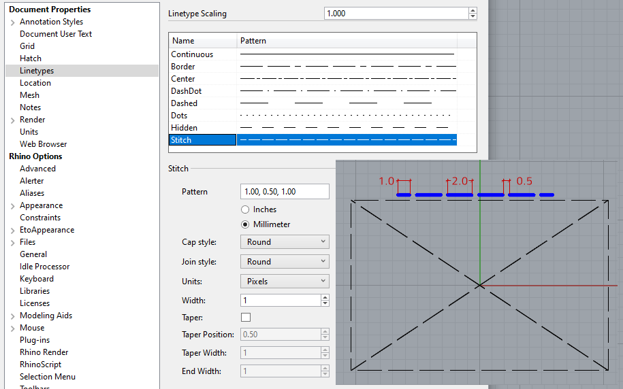Increase Linetype Scaling with up arrow
Screen dimensions: 623x389
(x=473, y=10)
